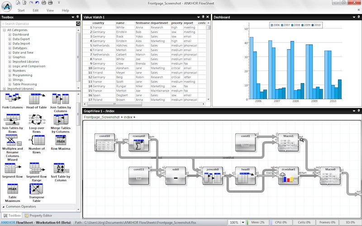The image size is (362, 226).
Task: Select the sub0 subtraction node
Action: coord(176,176)
